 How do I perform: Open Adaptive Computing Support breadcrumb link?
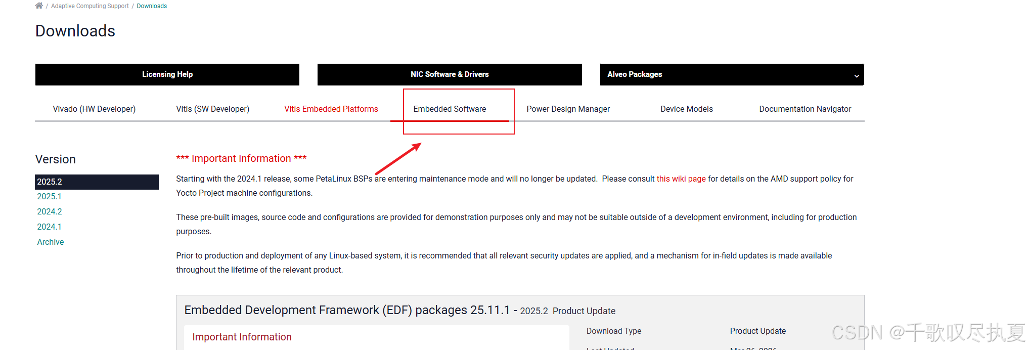(90, 6)
